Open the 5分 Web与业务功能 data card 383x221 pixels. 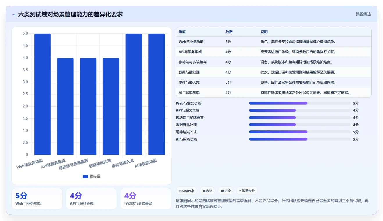point(37,199)
